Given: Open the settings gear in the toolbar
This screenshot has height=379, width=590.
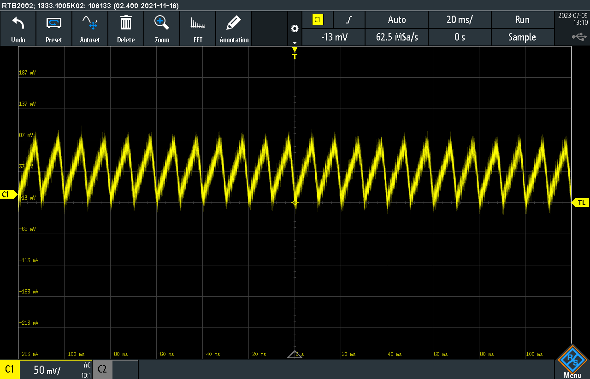Looking at the screenshot, I should (x=295, y=29).
